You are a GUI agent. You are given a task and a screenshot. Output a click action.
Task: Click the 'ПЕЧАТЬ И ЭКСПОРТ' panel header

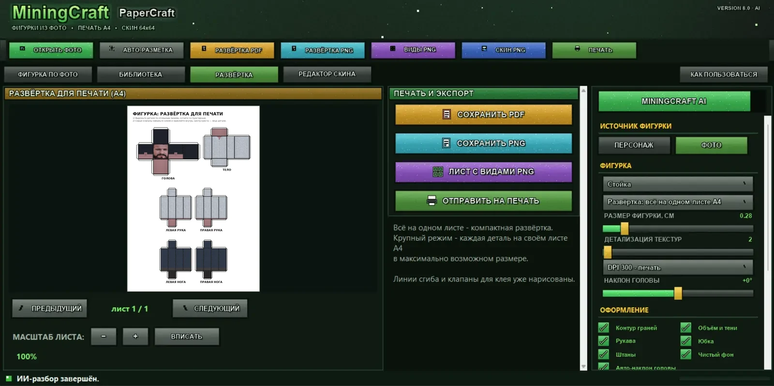484,93
